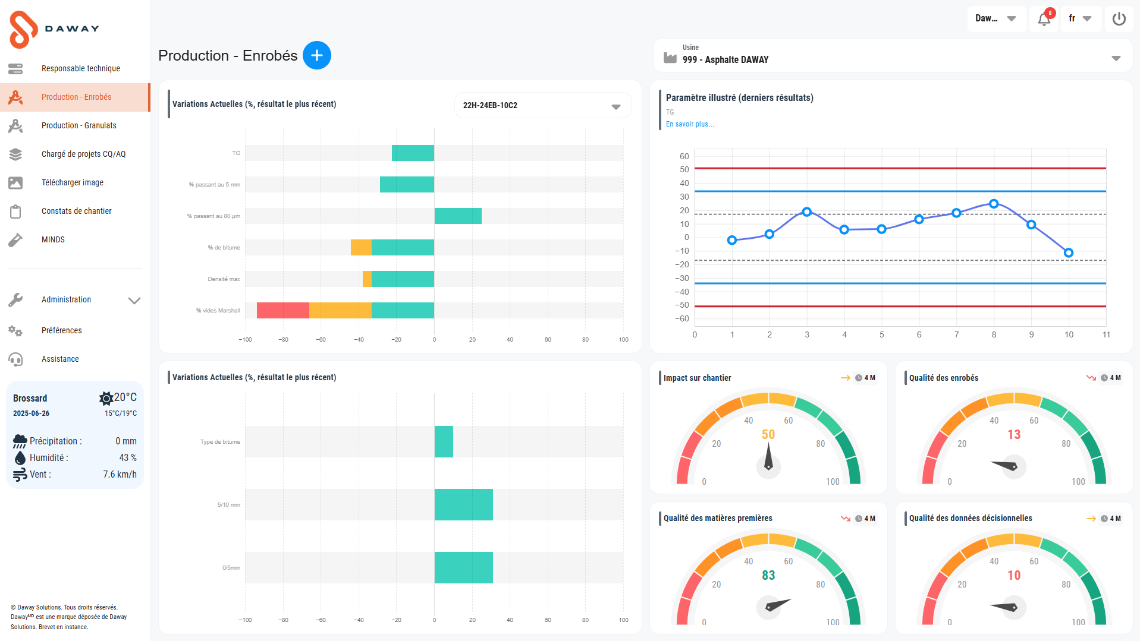Open the fr language dropdown
1140x641 pixels.
[x=1080, y=19]
